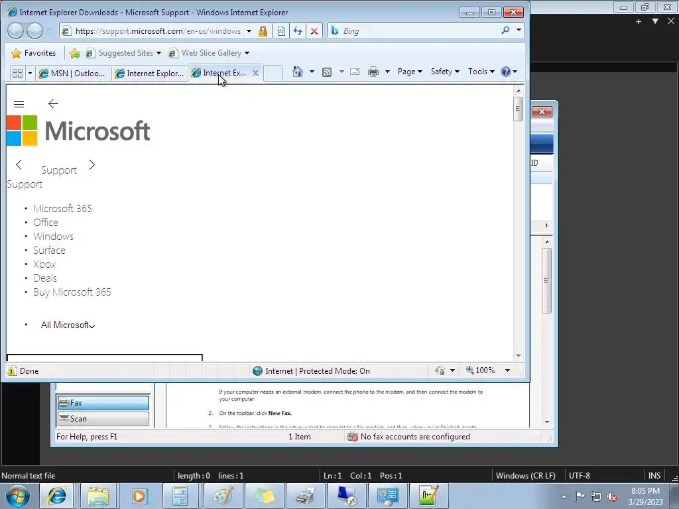Open Paint from the taskbar
Image resolution: width=679 pixels, height=509 pixels.
[x=222, y=496]
